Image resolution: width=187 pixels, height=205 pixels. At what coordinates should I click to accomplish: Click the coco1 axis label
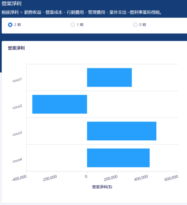(17, 80)
